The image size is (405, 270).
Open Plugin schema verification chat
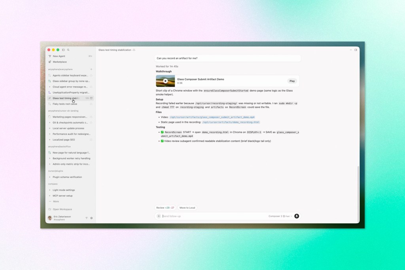pos(67,177)
